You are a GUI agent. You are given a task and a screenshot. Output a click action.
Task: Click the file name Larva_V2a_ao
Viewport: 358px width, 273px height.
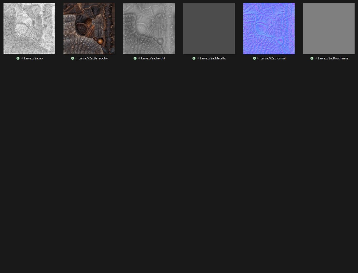click(x=33, y=58)
